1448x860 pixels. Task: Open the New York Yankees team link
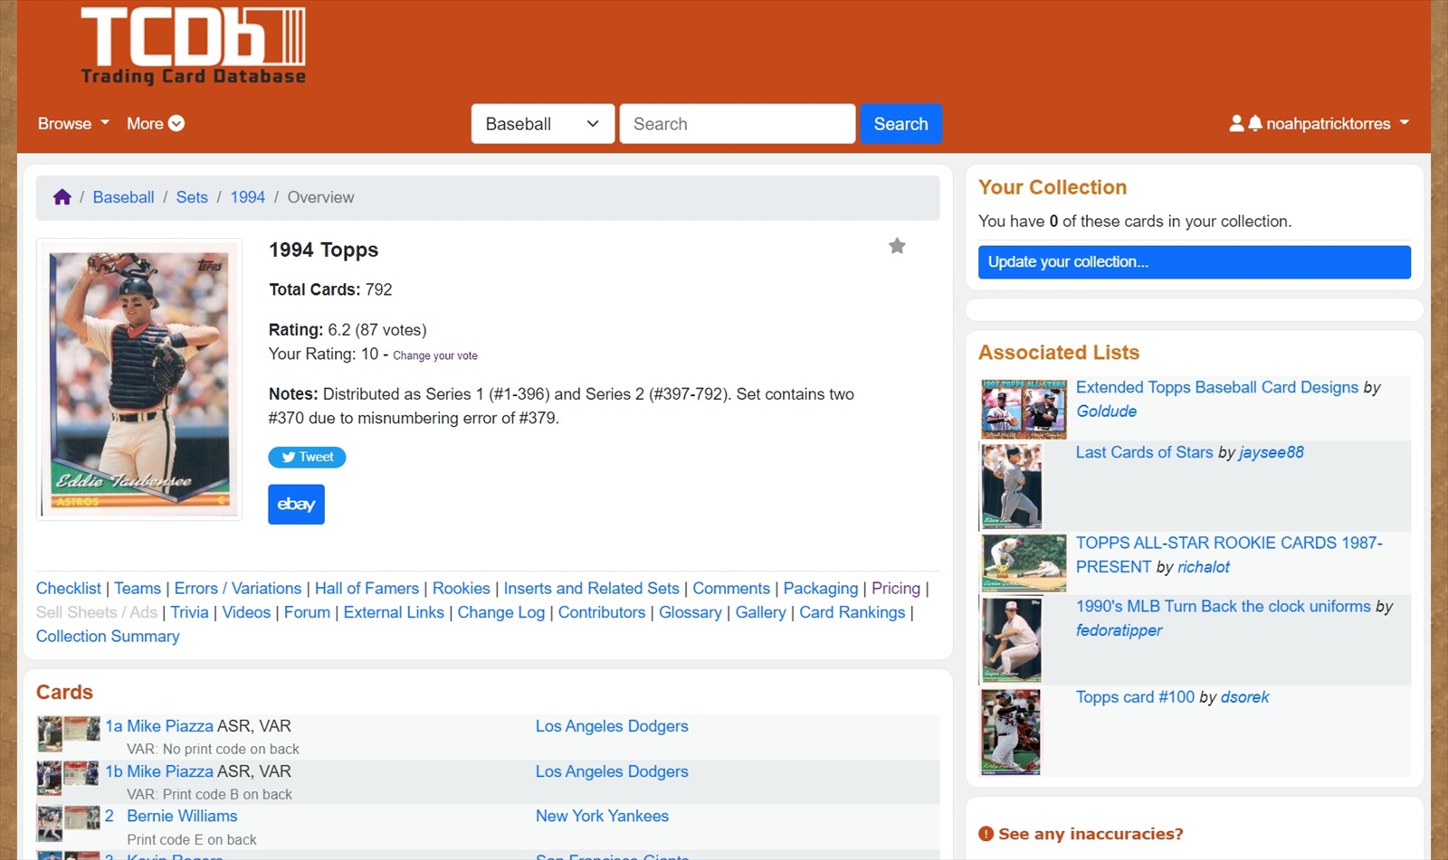click(x=602, y=816)
